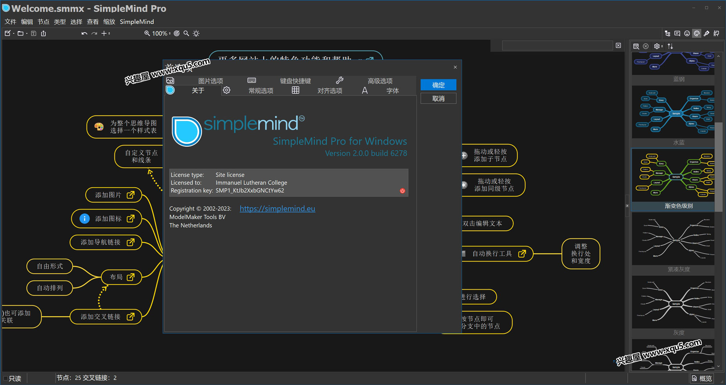Select the 蓝钢 style sheet thumbnail

(x=673, y=67)
